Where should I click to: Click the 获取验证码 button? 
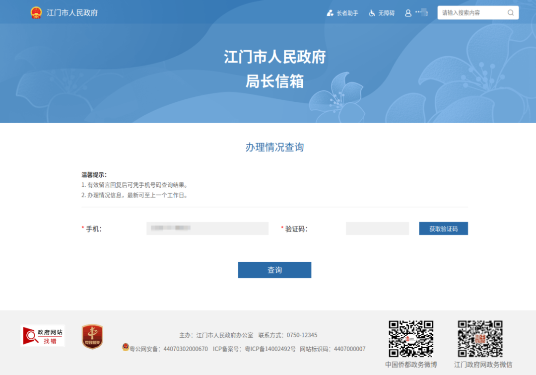[x=443, y=228]
